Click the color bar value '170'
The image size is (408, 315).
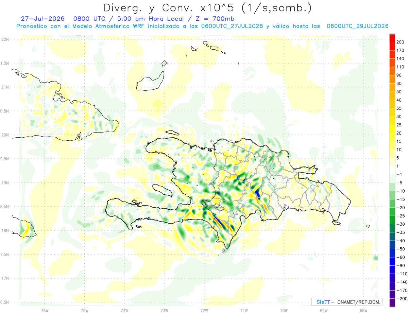tap(400, 50)
